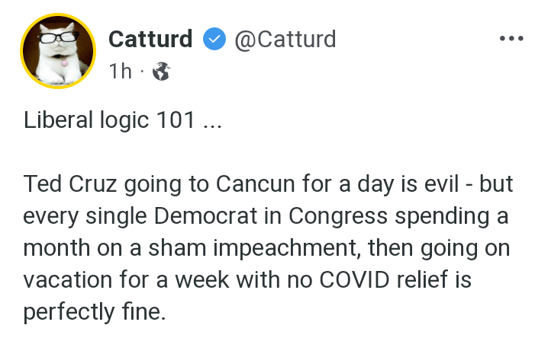Click the words 'perfectly fine.' ending post
The height and width of the screenshot is (341, 548).
[94, 312]
